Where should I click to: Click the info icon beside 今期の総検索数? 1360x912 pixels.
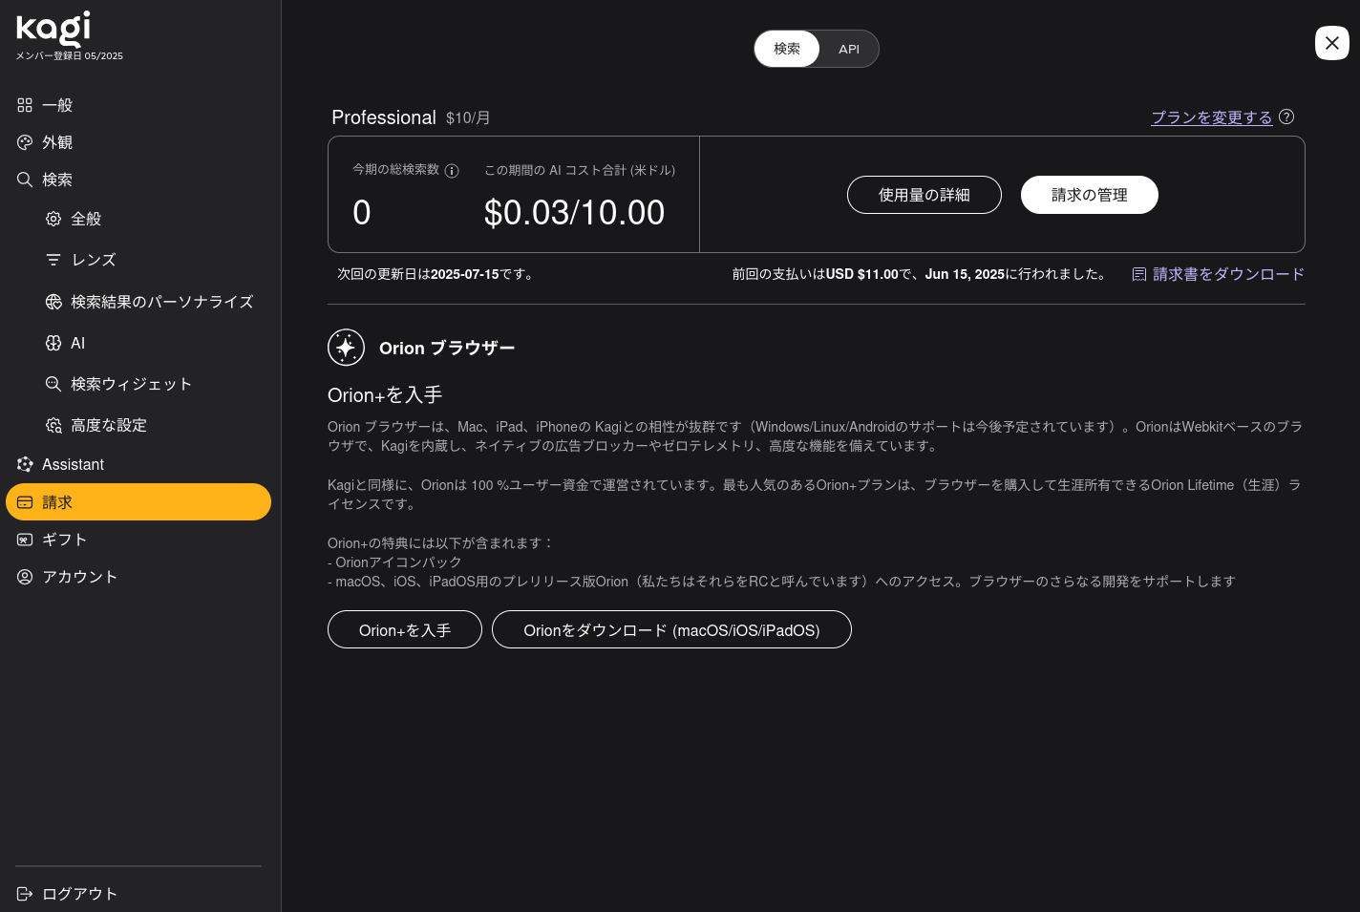pos(452,171)
